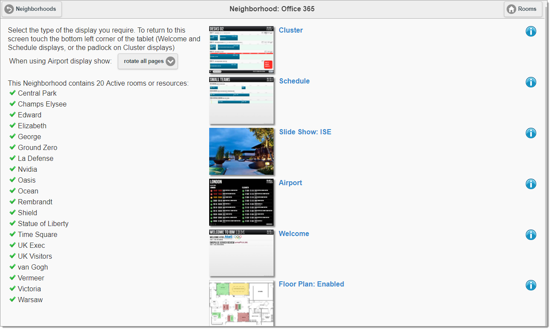
Task: Click the Airport display thumbnail
Action: click(241, 202)
